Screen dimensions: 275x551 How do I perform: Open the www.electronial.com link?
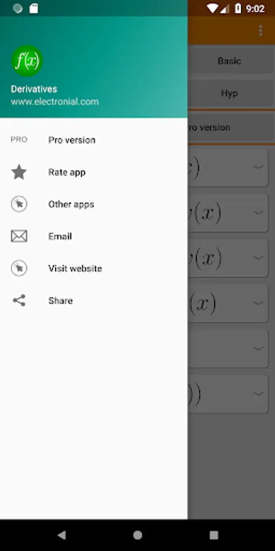tap(55, 102)
